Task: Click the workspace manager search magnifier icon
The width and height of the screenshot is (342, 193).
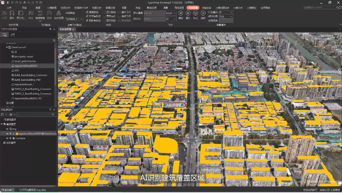Action: (54, 40)
